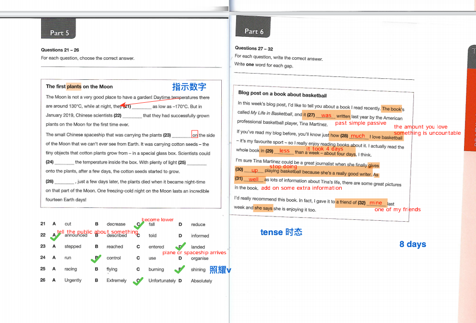
Task: Choose option "cut" for question 21
Action: click(68, 224)
